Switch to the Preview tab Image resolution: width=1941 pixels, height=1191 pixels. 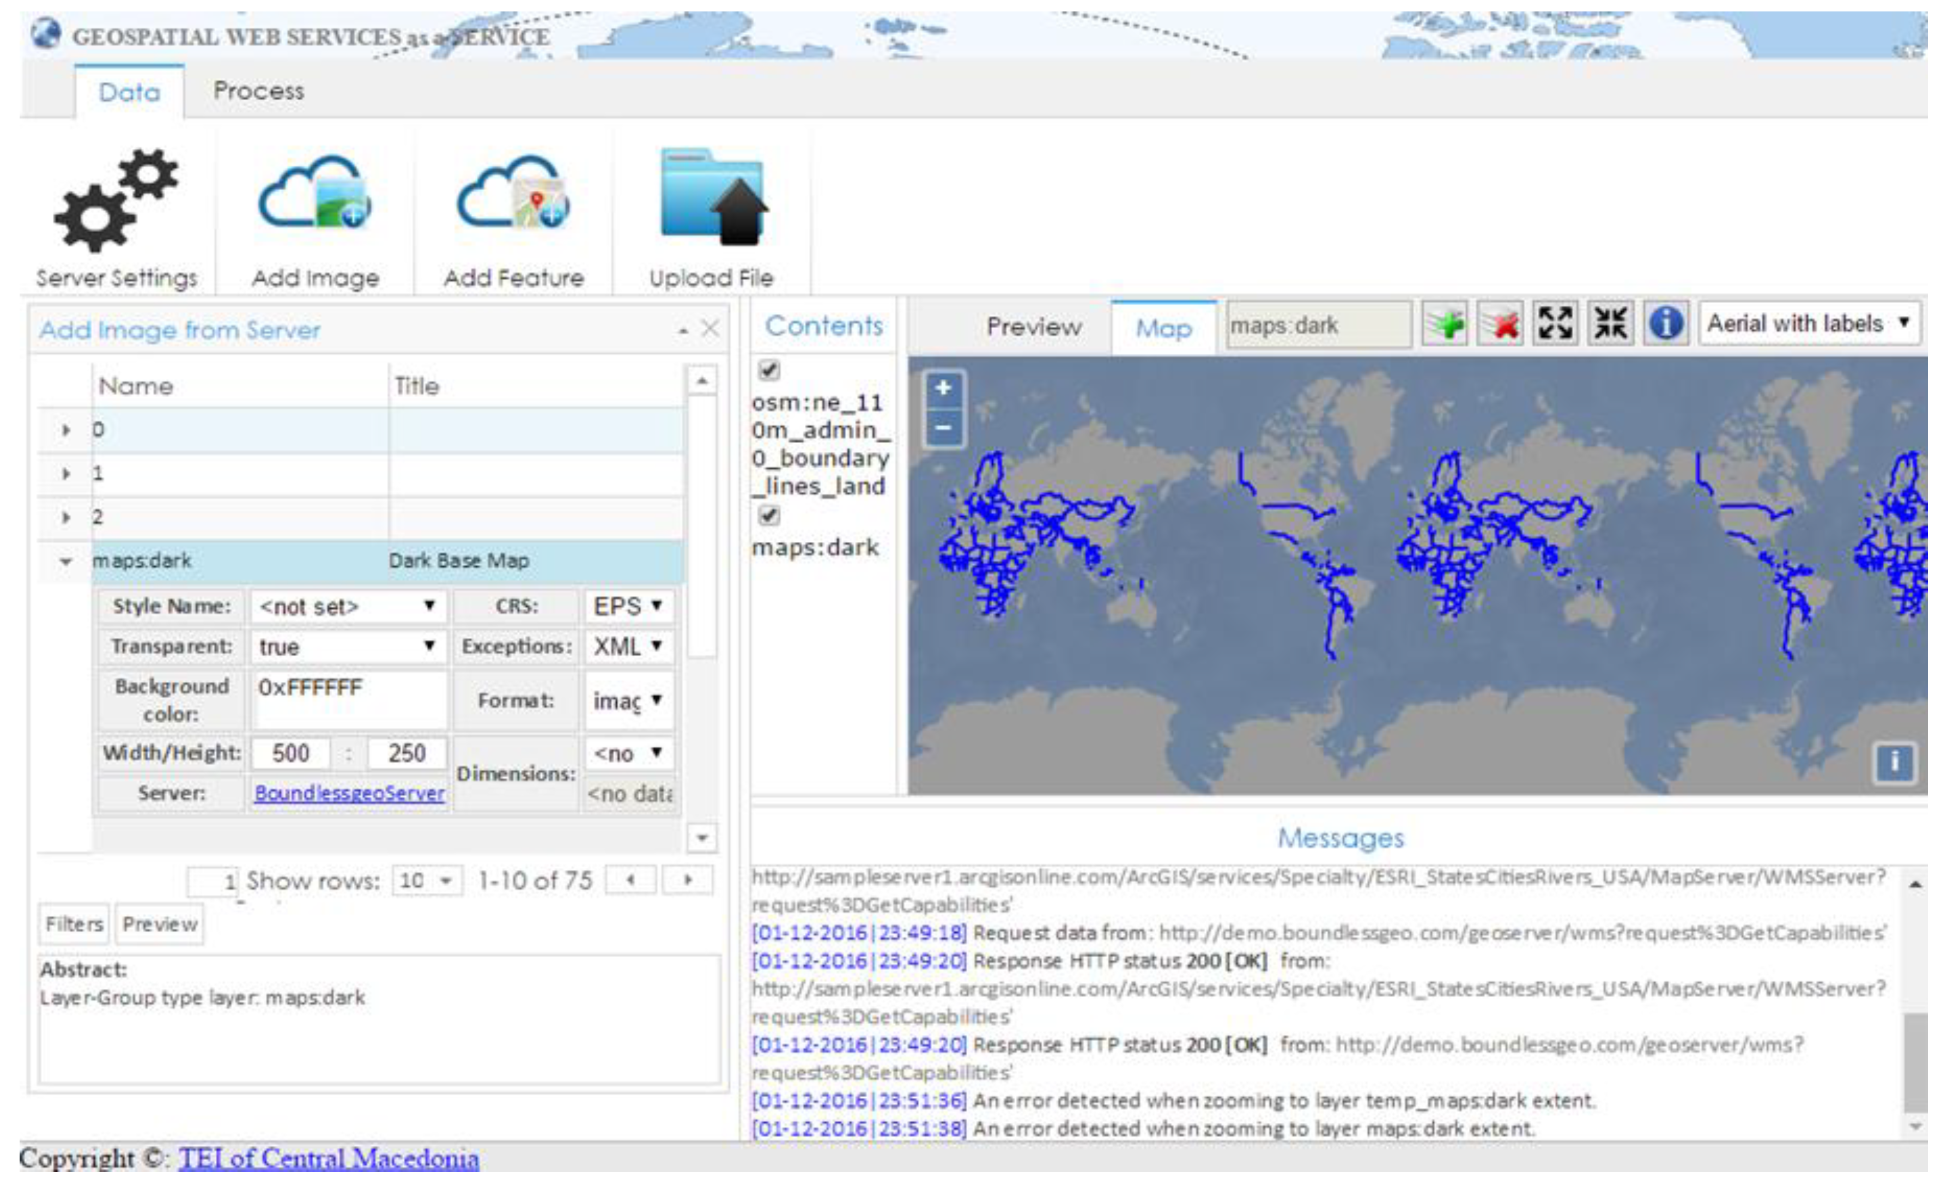point(1034,327)
